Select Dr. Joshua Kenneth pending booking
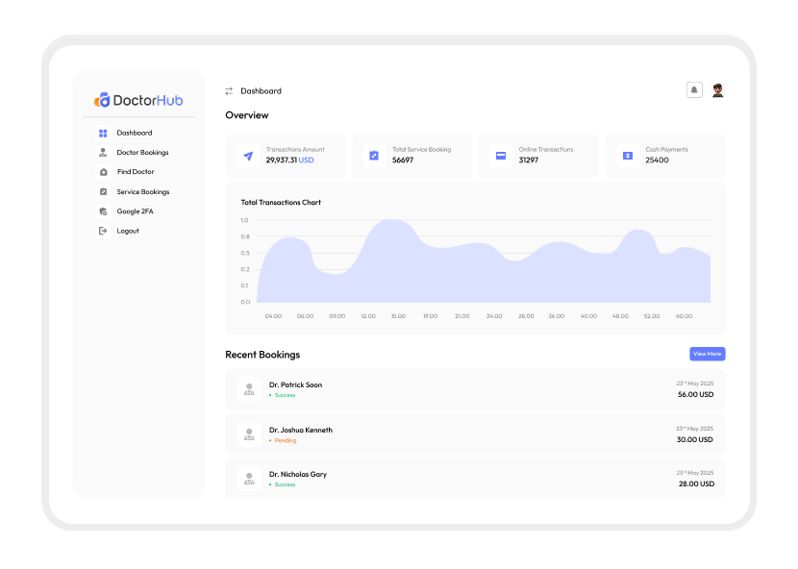 pyautogui.click(x=475, y=434)
